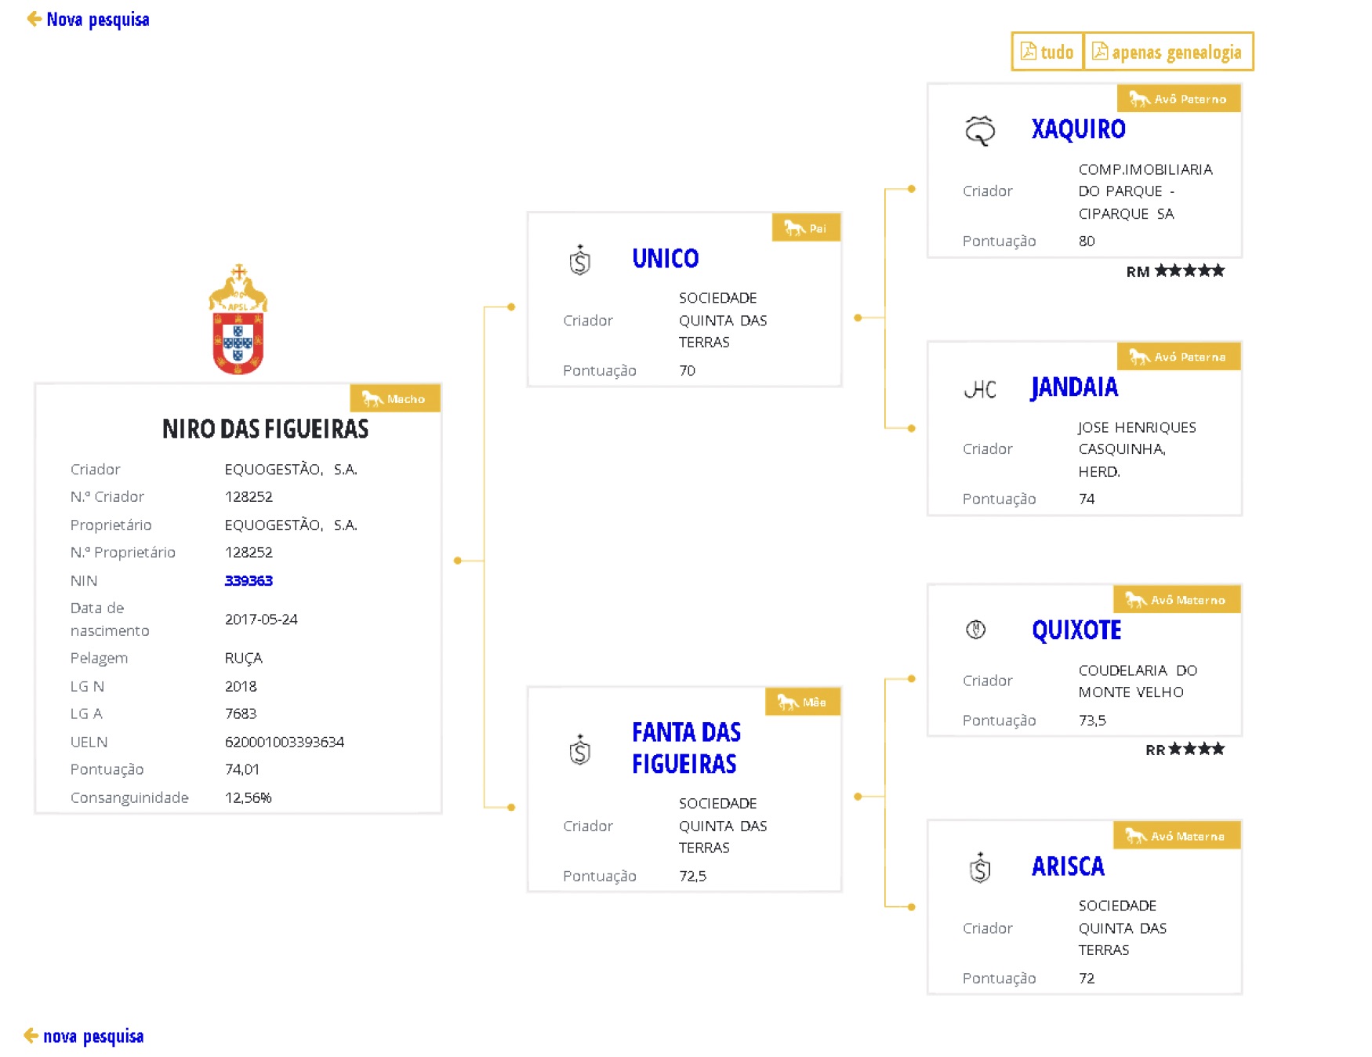Go to XAQUIRO's record

[x=1078, y=129]
